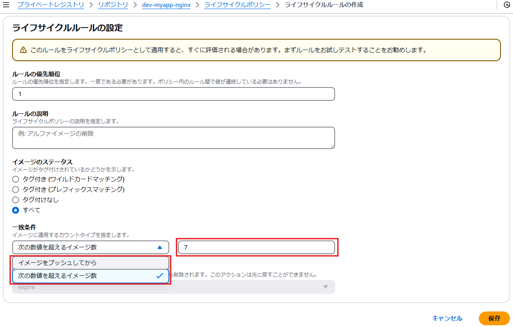Select タグ付き (ワイルドカードマッチング) radio

(x=16, y=179)
